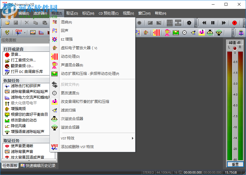
Task: Open the 帮助(H) menu
Action: 160,13
